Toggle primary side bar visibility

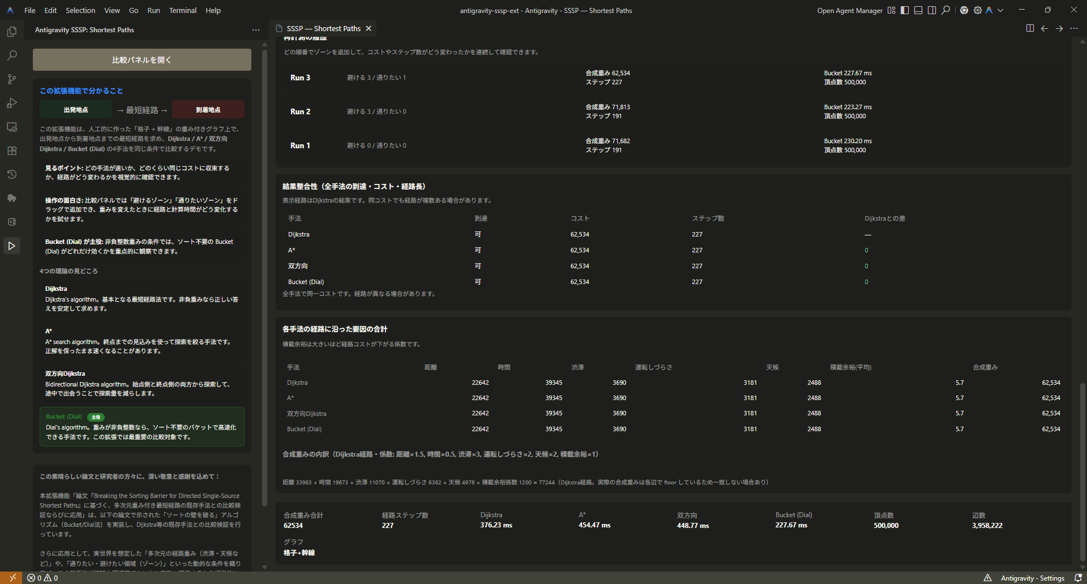click(x=905, y=10)
